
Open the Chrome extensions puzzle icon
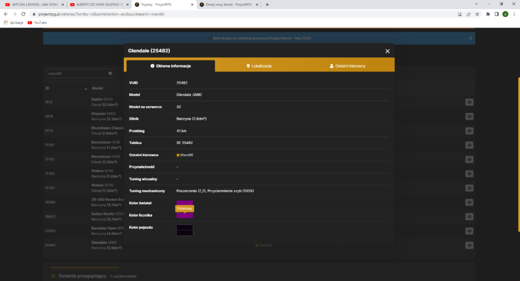coord(488,14)
